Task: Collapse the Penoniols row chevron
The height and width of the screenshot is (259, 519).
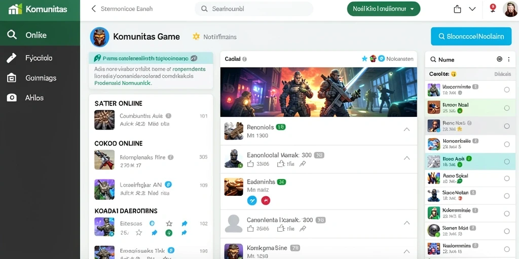Action: coord(407,129)
